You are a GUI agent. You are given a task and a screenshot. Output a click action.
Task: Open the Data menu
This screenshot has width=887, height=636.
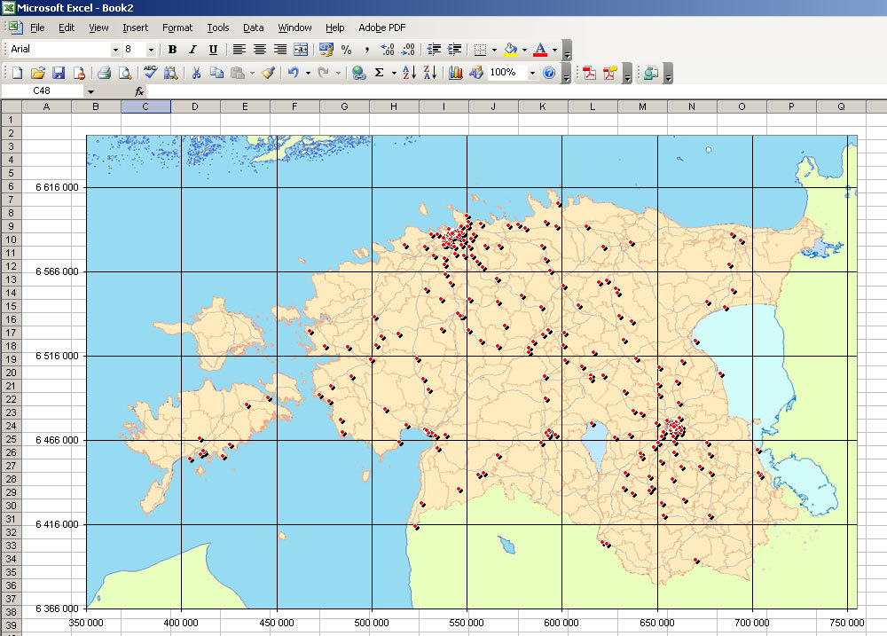[x=254, y=27]
